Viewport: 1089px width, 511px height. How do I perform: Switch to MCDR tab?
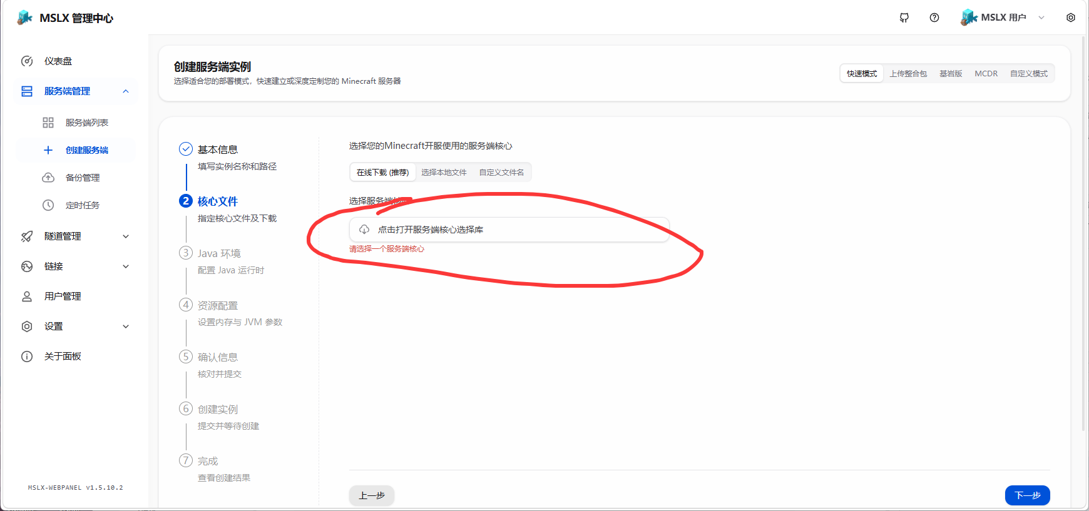point(986,73)
